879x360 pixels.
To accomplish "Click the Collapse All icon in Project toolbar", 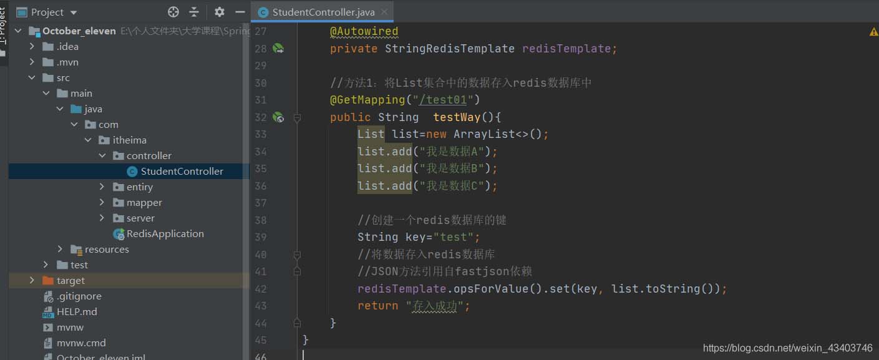I will 193,11.
